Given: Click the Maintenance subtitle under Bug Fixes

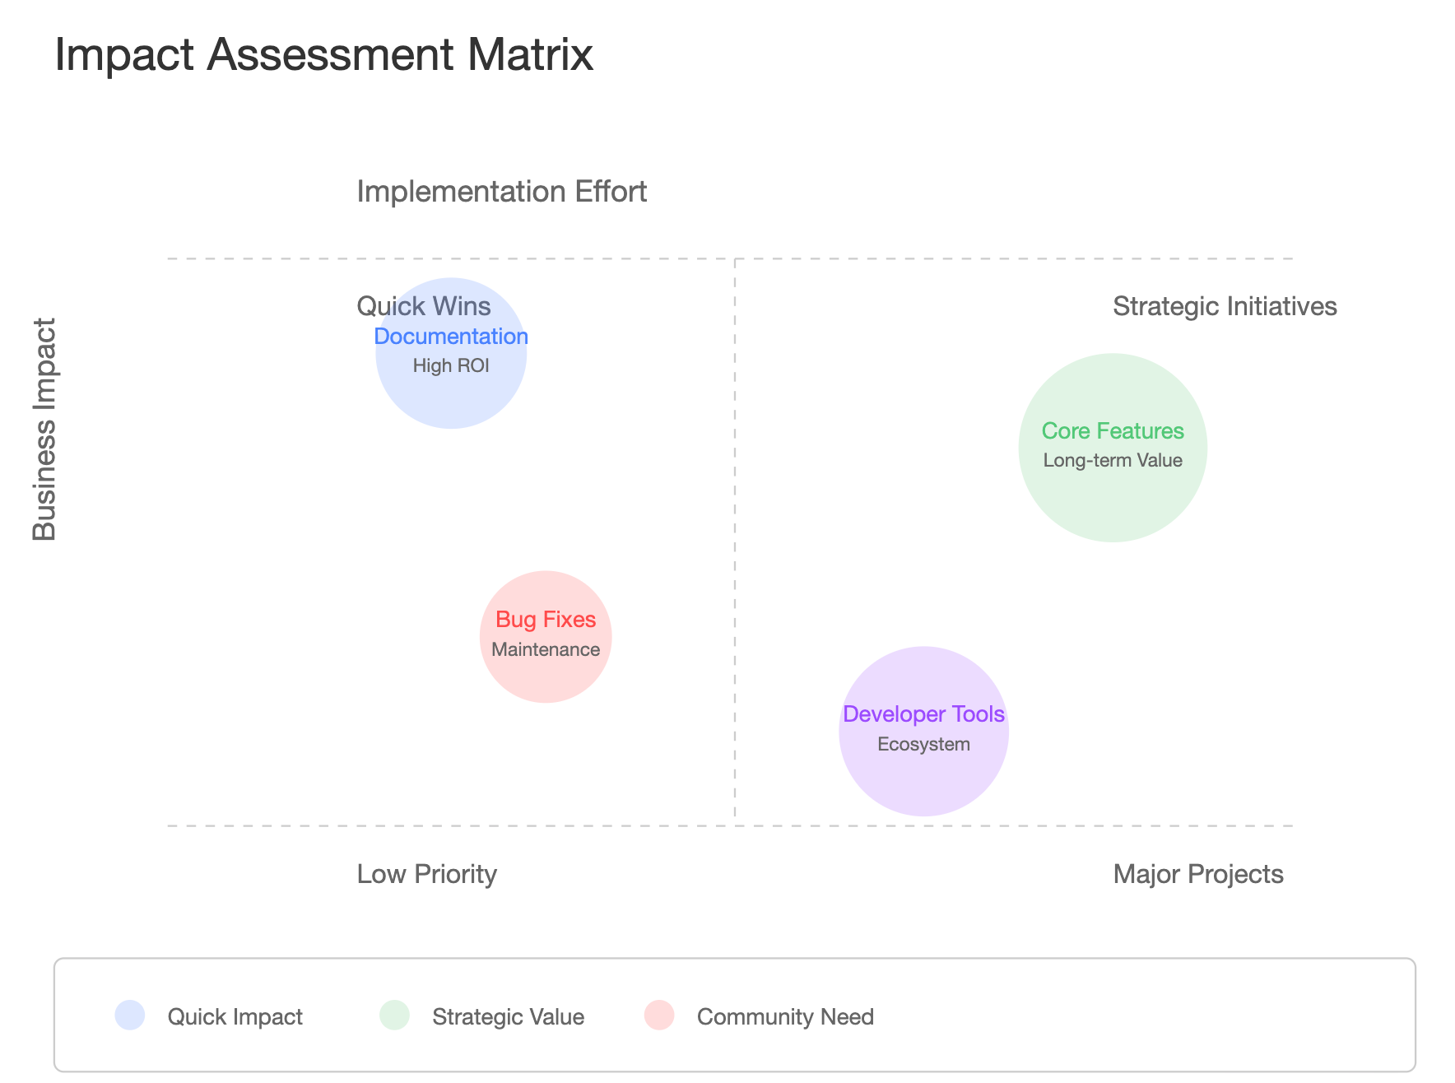Looking at the screenshot, I should click(x=546, y=649).
